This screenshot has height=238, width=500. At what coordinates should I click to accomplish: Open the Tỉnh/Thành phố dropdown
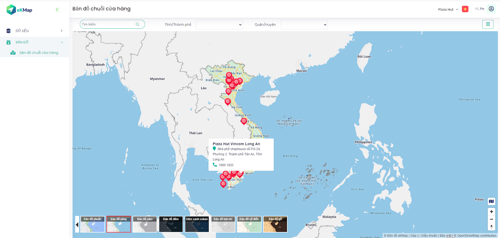point(219,25)
